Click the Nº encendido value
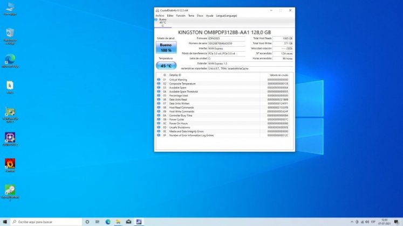 283,54
